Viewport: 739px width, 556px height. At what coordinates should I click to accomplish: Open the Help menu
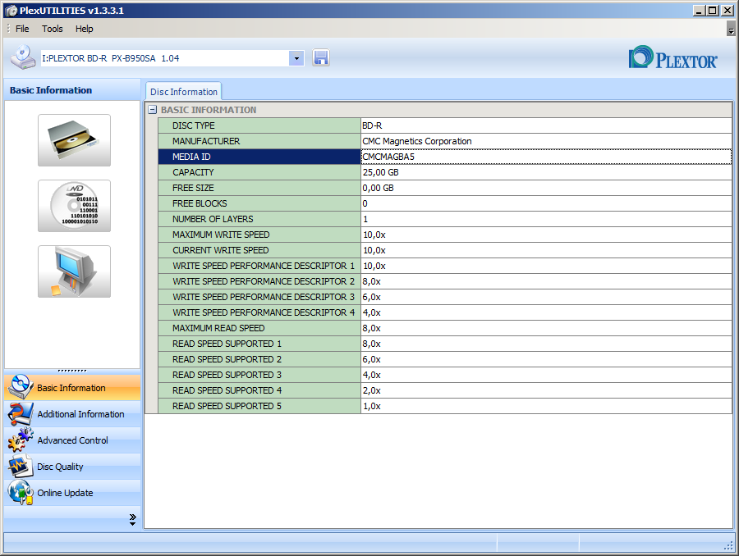click(85, 29)
